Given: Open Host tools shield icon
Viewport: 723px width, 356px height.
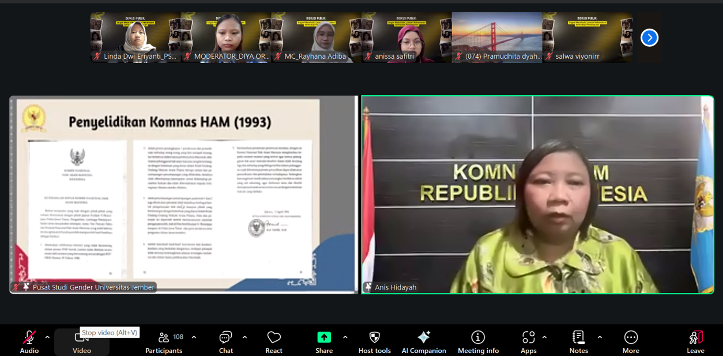Looking at the screenshot, I should (374, 341).
